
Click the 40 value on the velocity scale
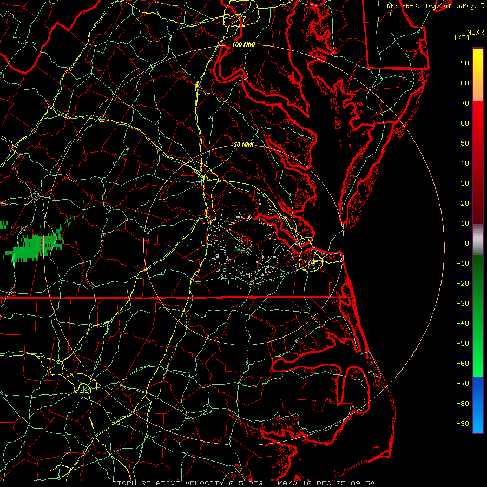click(465, 163)
